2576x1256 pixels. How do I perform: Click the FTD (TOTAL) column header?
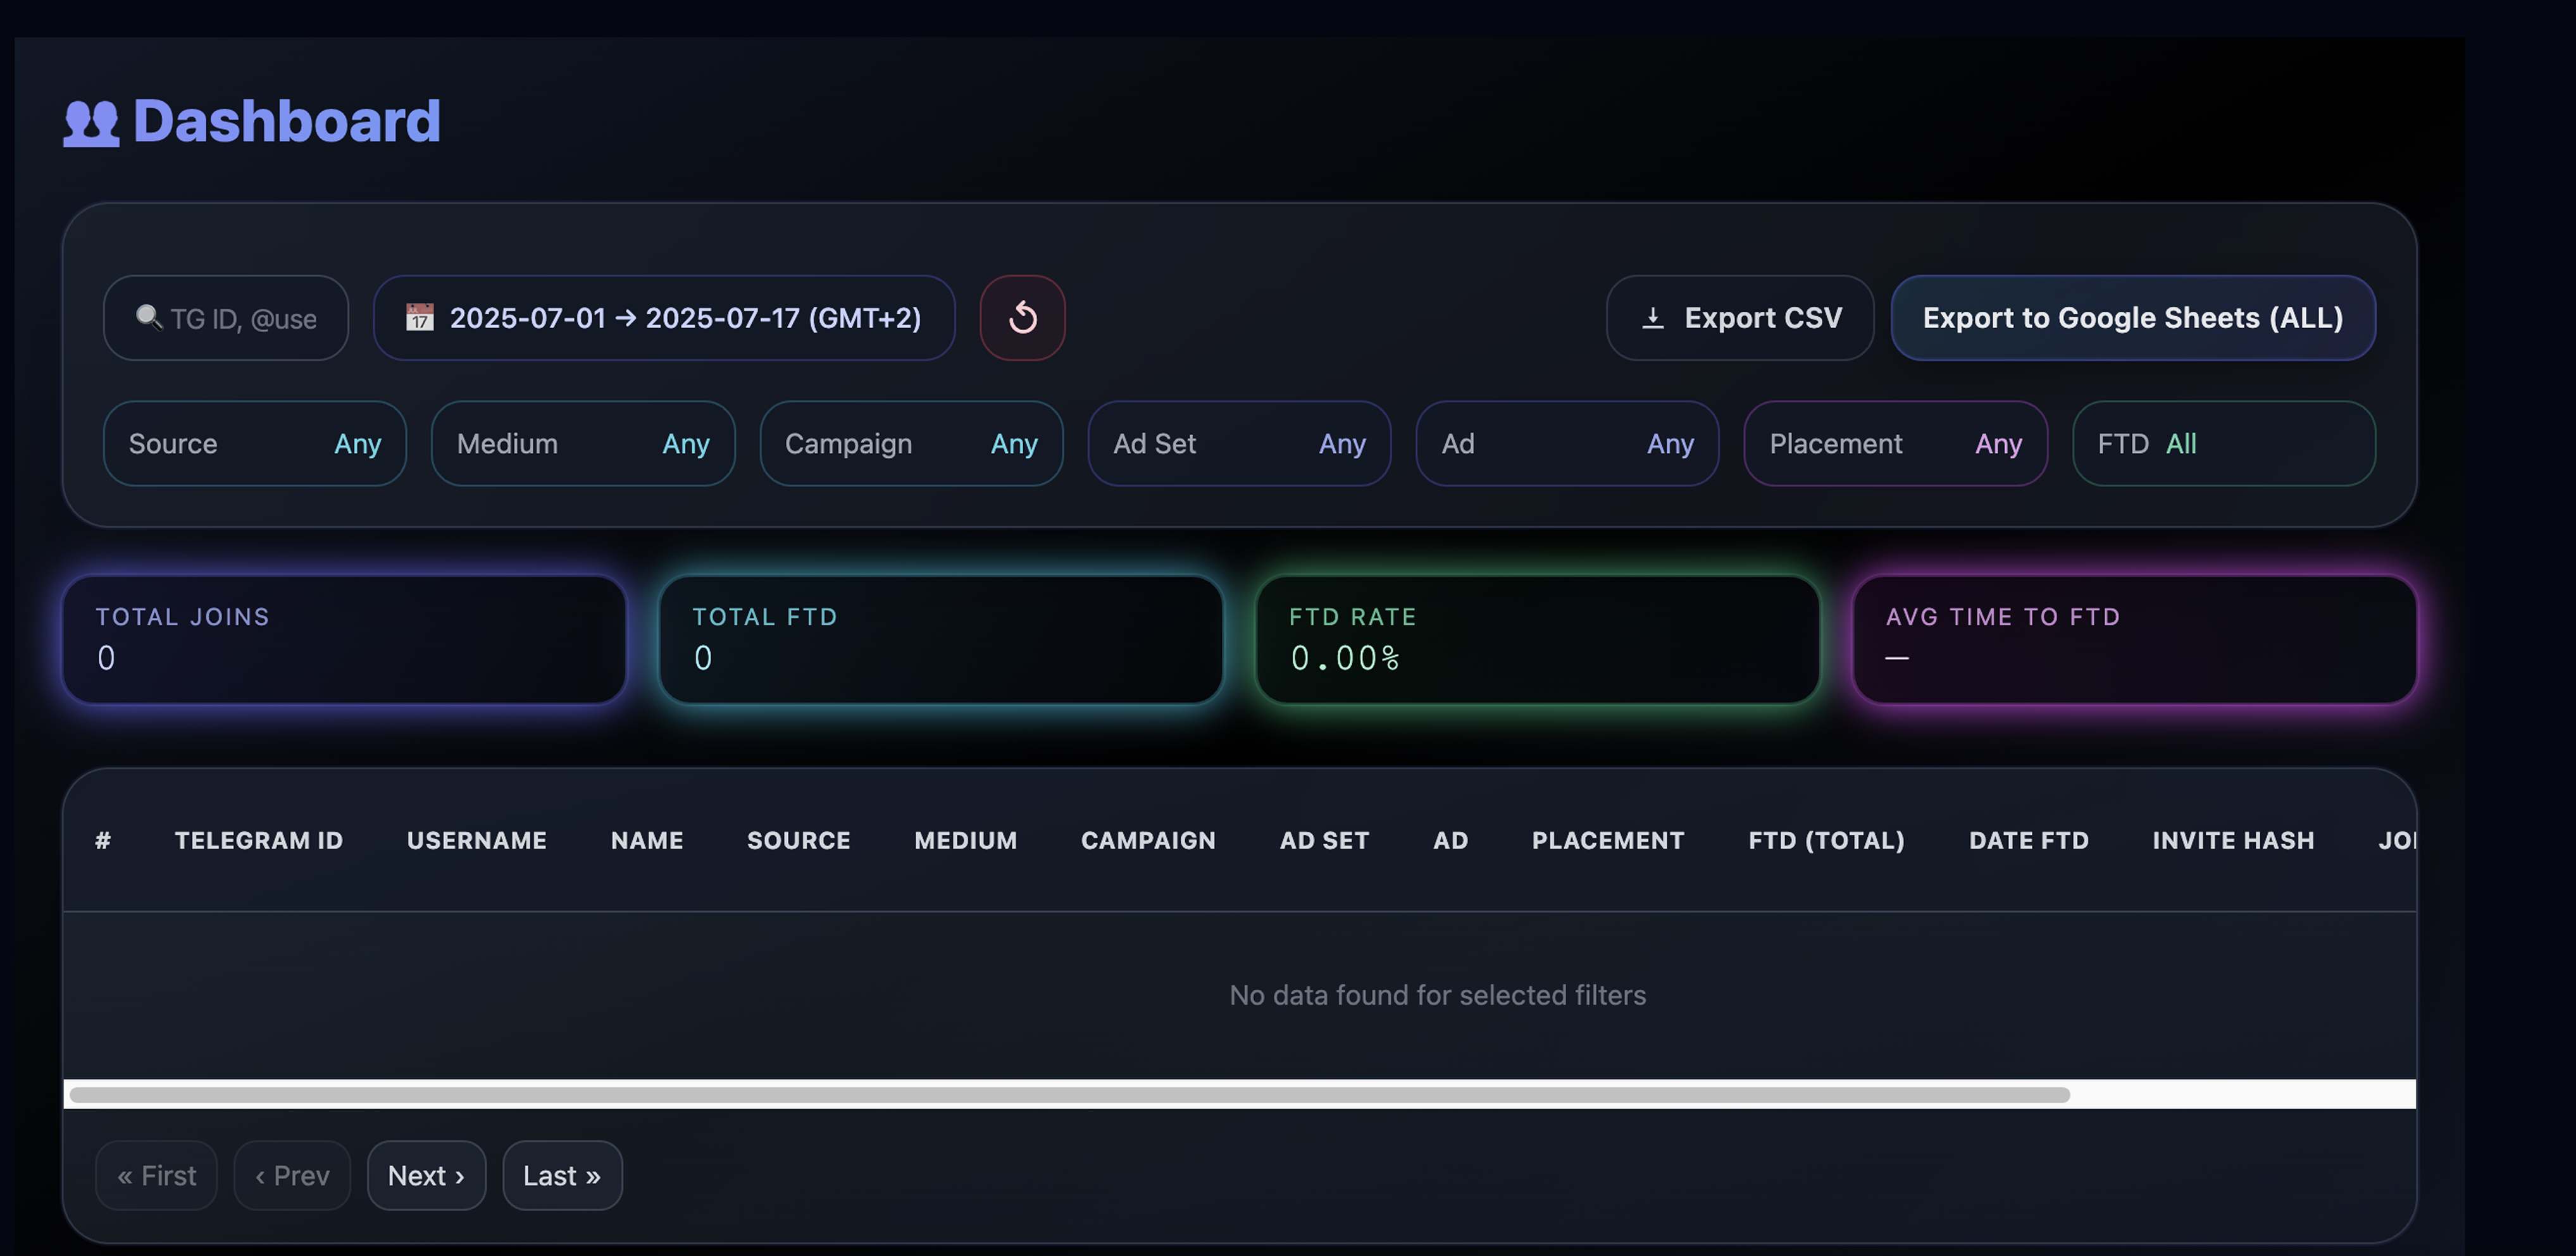pyautogui.click(x=1827, y=840)
